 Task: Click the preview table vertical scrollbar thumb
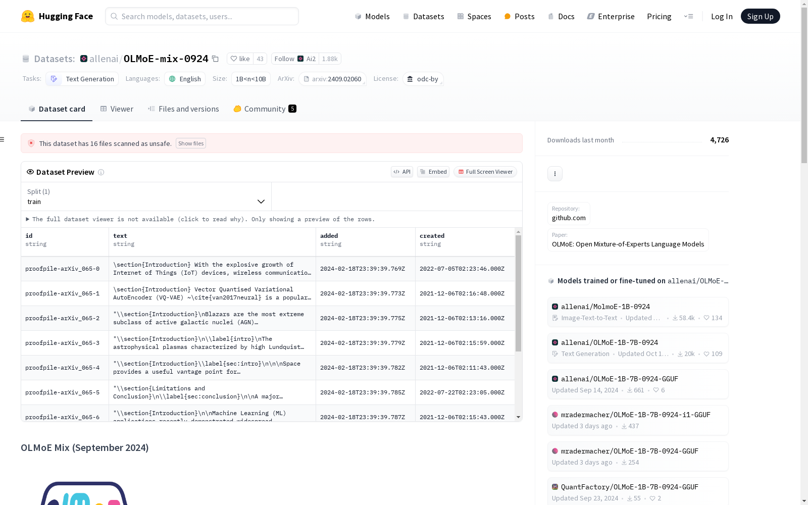pyautogui.click(x=518, y=293)
